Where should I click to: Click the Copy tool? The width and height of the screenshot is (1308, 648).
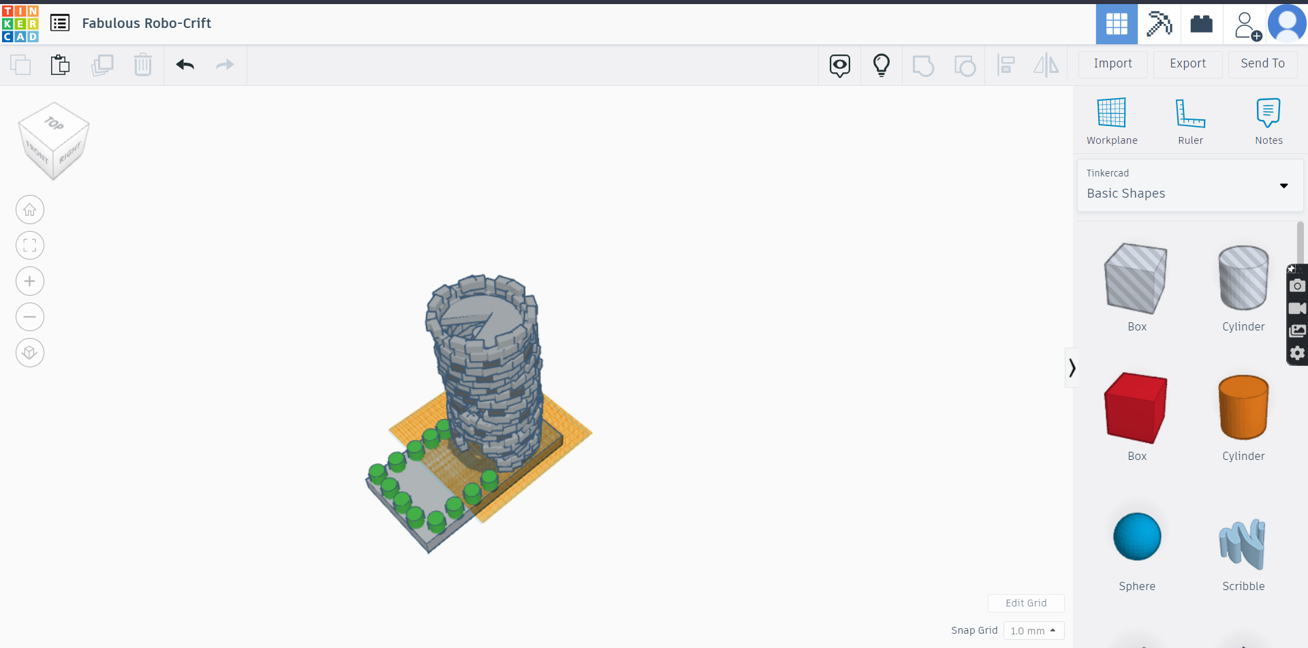[20, 65]
